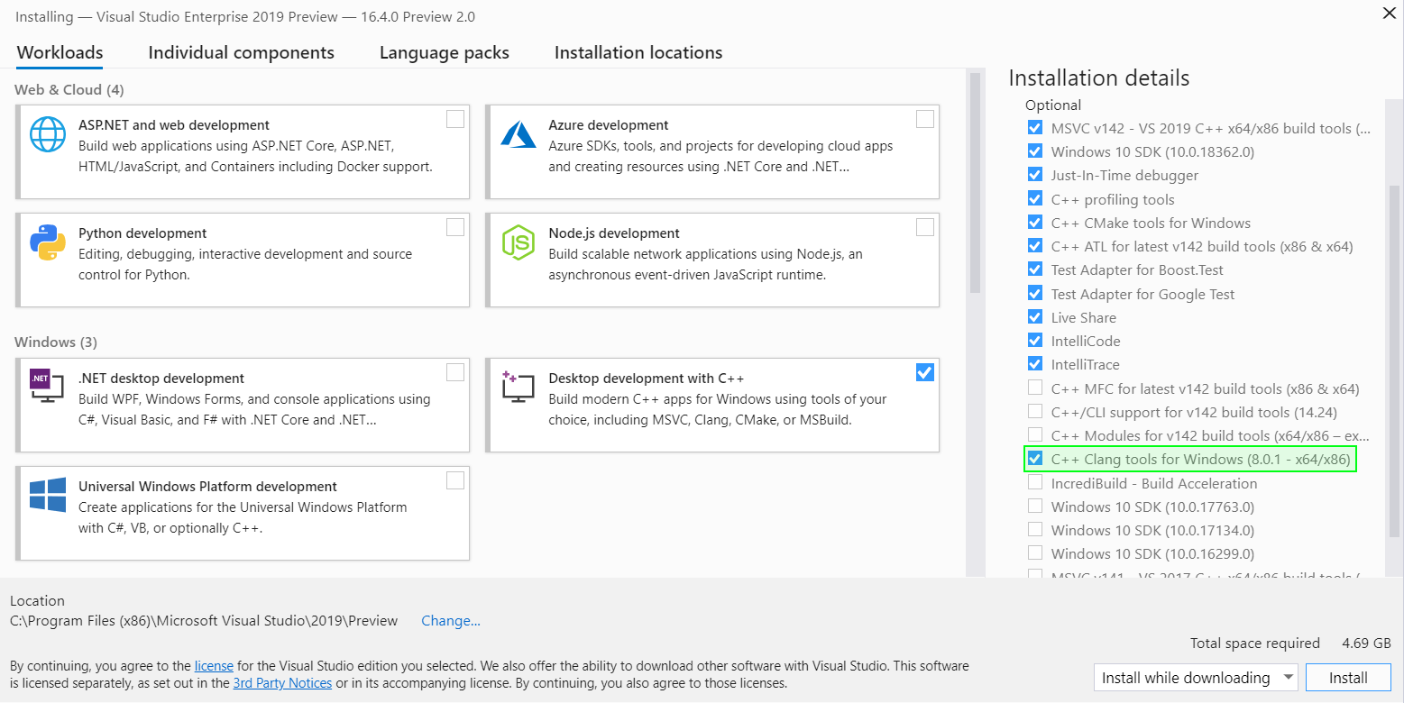Check Windows 10 SDK (10.0.17763.0)
The width and height of the screenshot is (1404, 703).
(x=1035, y=507)
